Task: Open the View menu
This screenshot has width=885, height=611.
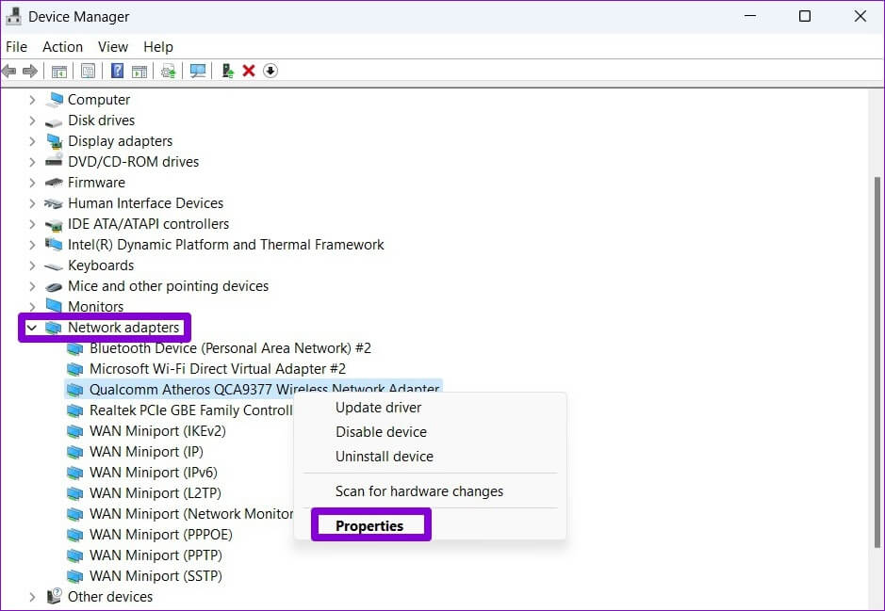Action: tap(113, 46)
